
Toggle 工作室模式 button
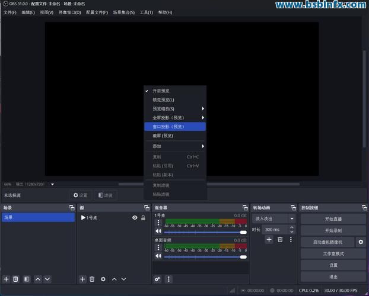(x=333, y=254)
